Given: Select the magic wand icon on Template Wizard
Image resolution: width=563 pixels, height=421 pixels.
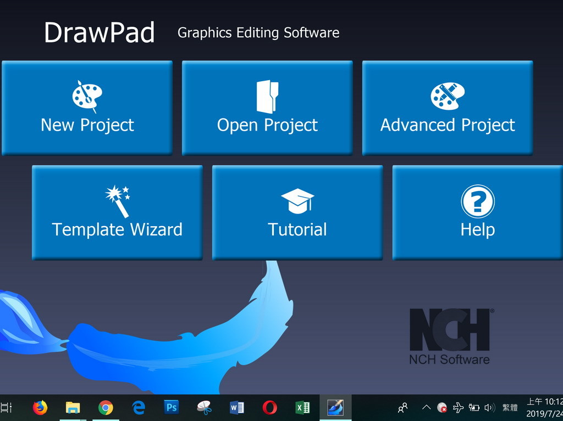Looking at the screenshot, I should 118,200.
